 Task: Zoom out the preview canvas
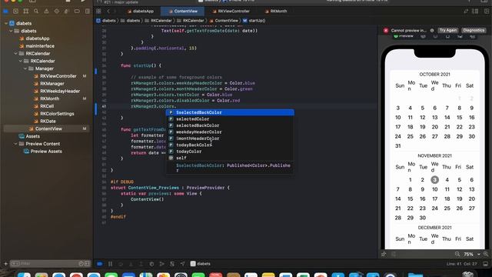click(457, 254)
